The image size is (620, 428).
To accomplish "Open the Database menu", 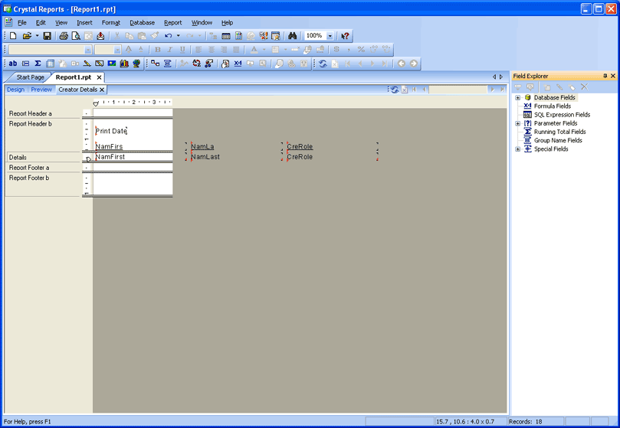I will (x=142, y=23).
